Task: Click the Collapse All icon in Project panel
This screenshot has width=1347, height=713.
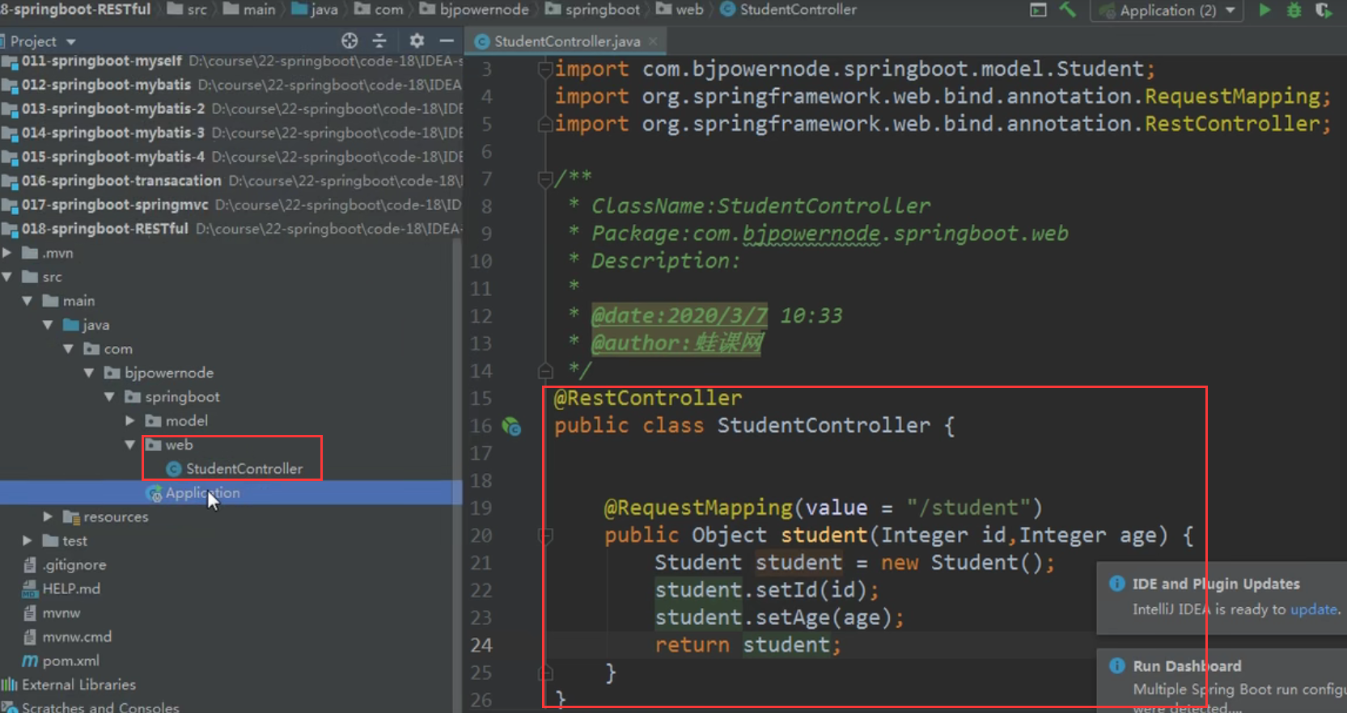Action: [x=379, y=40]
